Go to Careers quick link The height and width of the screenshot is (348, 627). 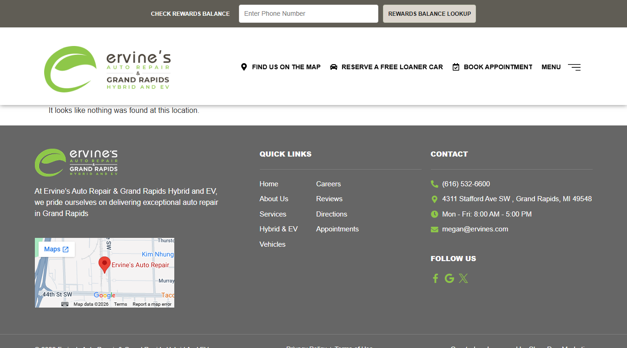click(329, 184)
